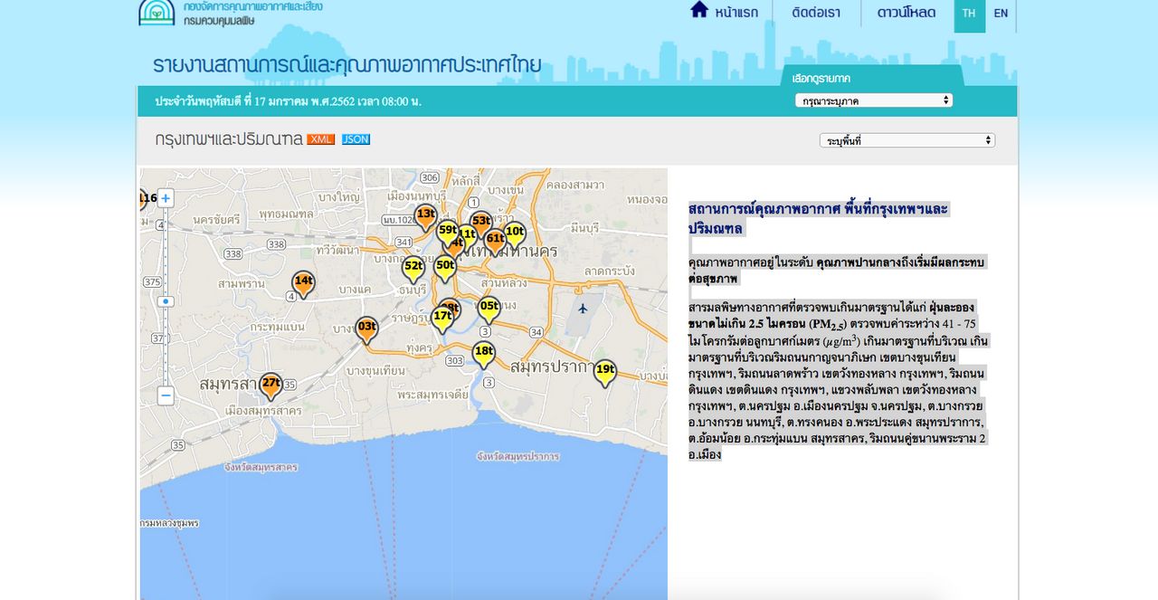The width and height of the screenshot is (1158, 600).
Task: Select yellow station marker 10t
Action: (x=514, y=233)
